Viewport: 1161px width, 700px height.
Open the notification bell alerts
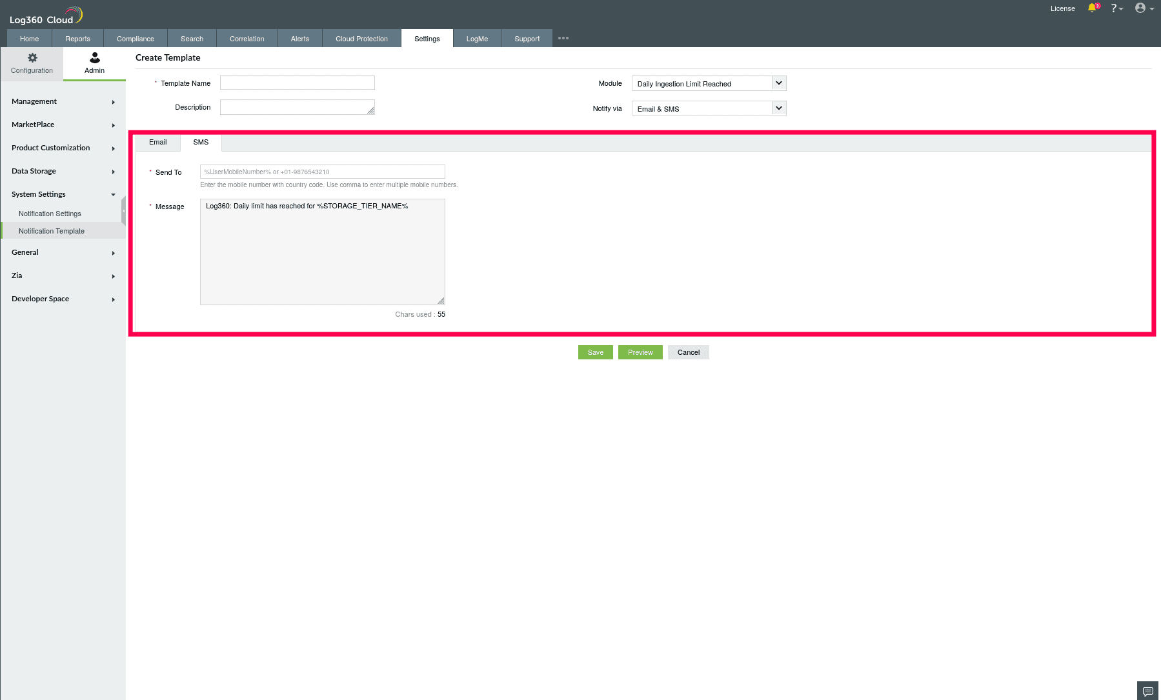pos(1093,8)
